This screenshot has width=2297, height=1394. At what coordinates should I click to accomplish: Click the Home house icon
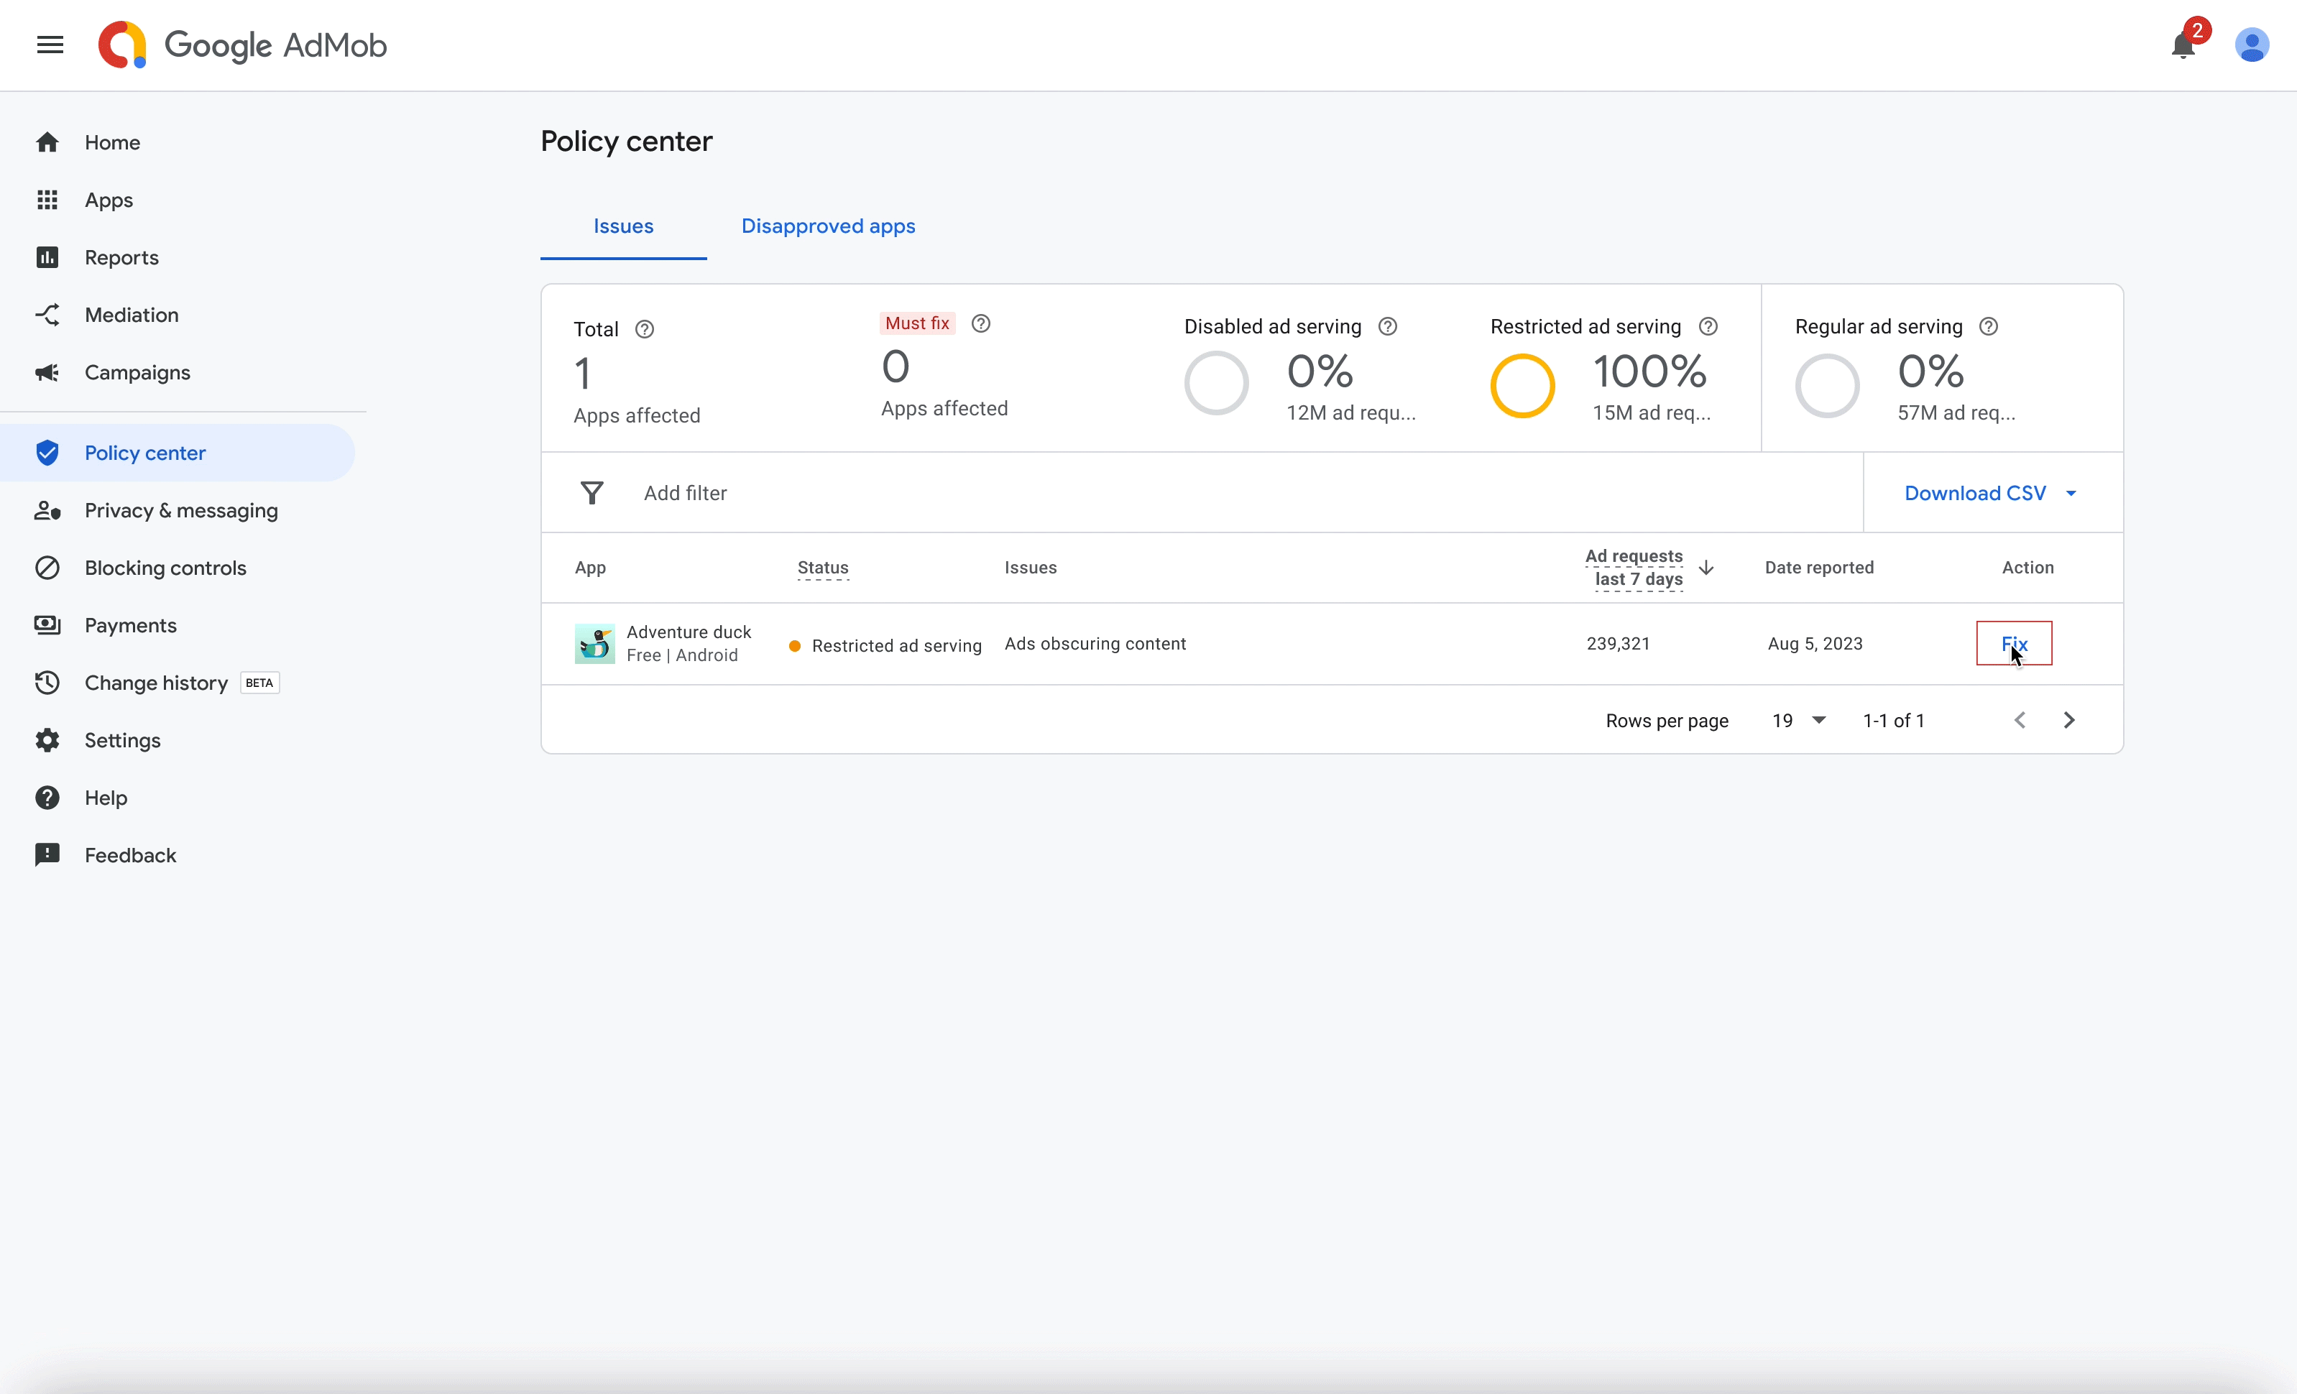click(x=47, y=142)
